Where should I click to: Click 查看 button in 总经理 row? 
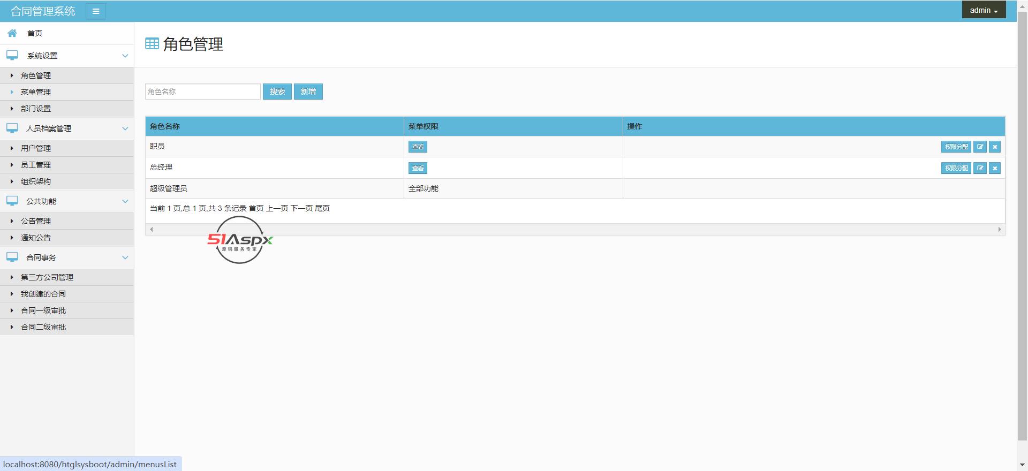click(418, 168)
